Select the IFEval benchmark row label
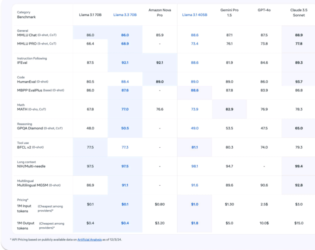This screenshot has height=250, width=315. [x=23, y=62]
